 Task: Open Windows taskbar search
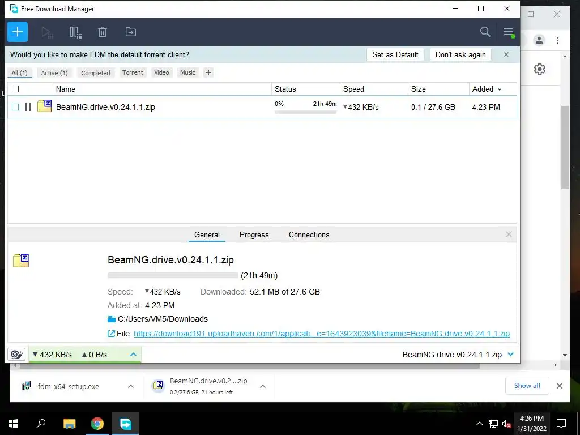41,424
